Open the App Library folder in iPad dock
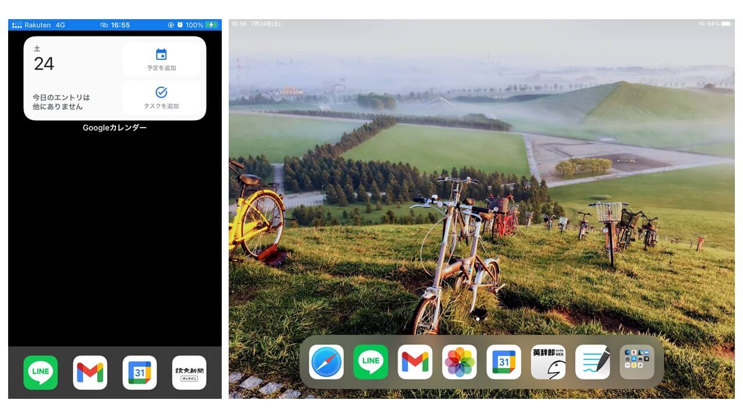 637,362
